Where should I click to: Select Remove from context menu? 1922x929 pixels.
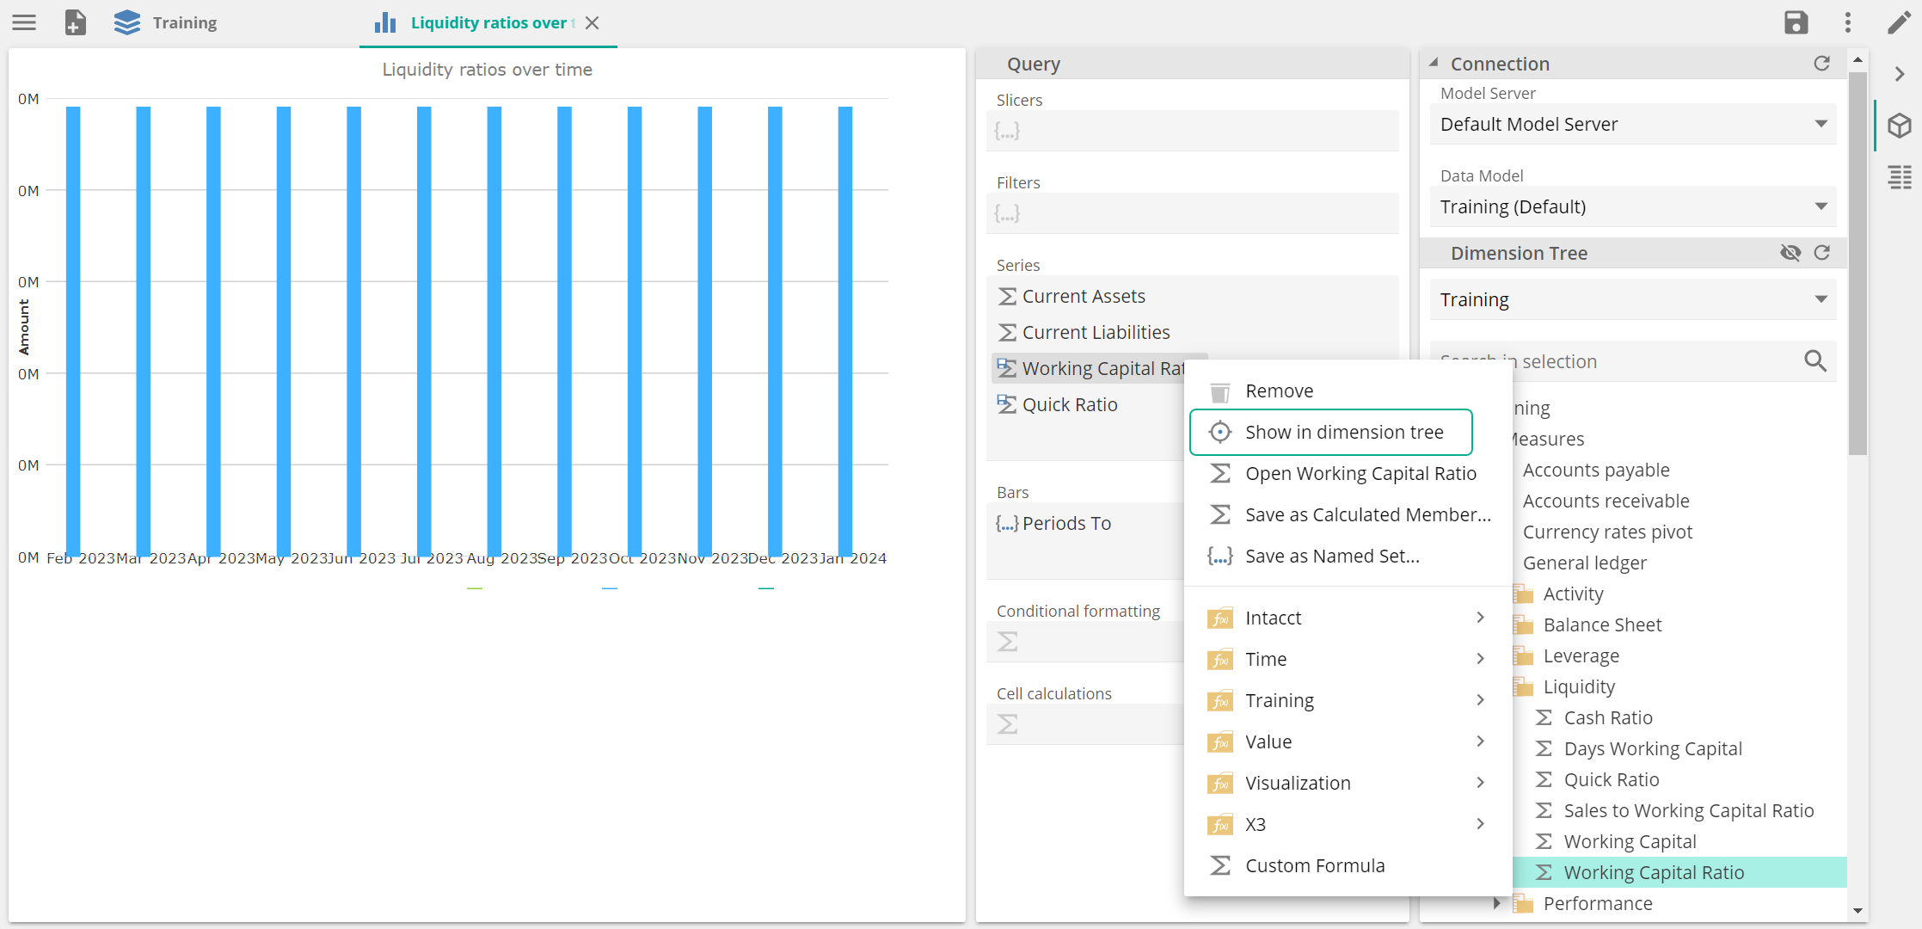1280,390
